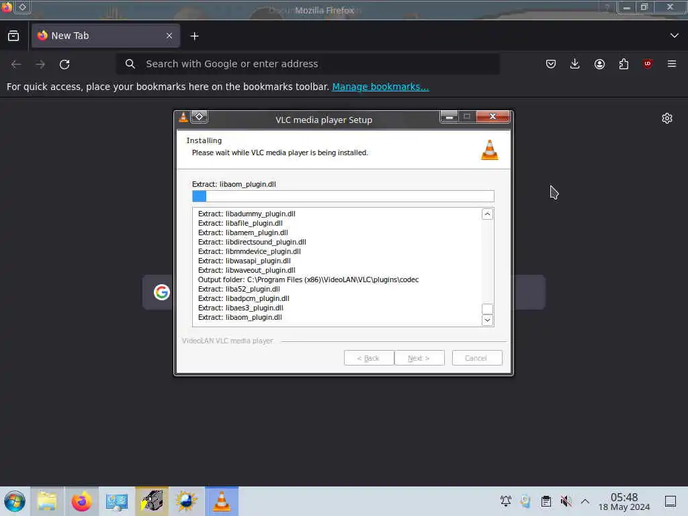Click the log scrollbar thumb
The width and height of the screenshot is (688, 516).
click(x=487, y=309)
